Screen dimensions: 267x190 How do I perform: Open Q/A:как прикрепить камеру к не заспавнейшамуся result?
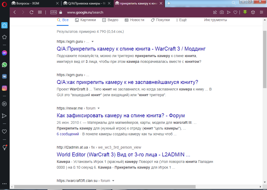pos(127,82)
